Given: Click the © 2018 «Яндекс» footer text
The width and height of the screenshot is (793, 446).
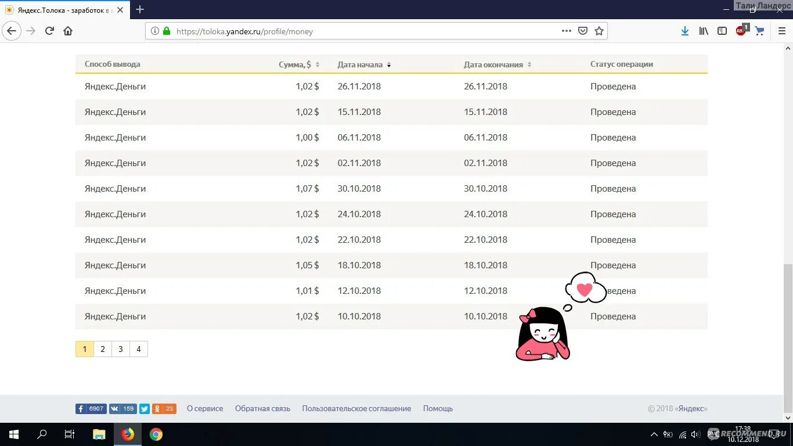Looking at the screenshot, I should click(x=677, y=409).
